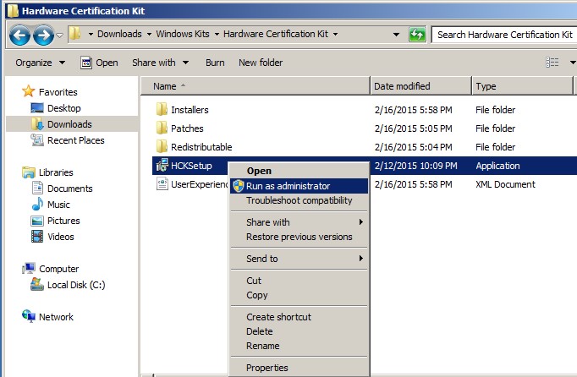
Task: Select Network in navigation pane
Action: [x=56, y=317]
